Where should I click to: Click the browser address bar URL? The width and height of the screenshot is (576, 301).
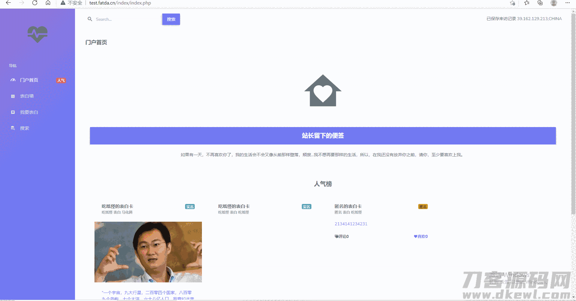coord(120,3)
